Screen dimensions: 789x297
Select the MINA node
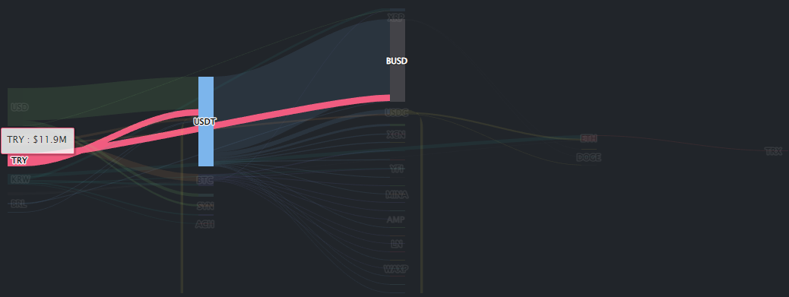click(x=397, y=195)
